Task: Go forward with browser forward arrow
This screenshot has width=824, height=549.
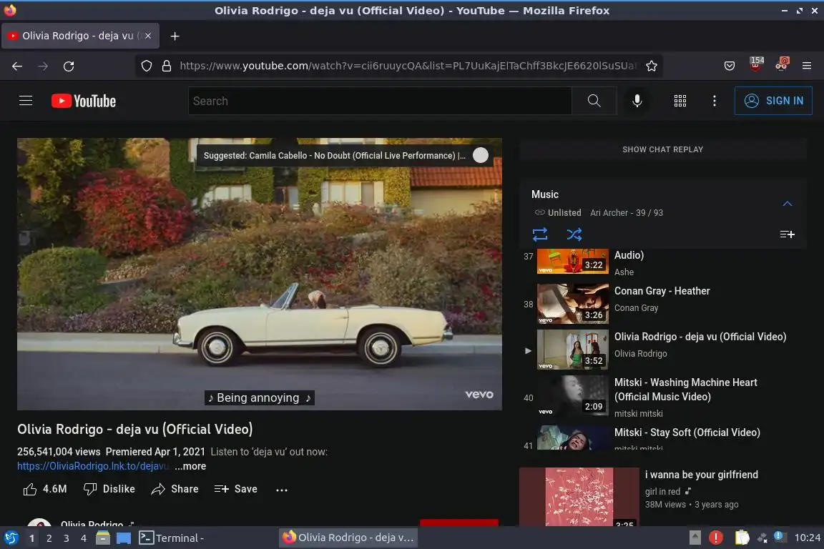Action: tap(43, 66)
